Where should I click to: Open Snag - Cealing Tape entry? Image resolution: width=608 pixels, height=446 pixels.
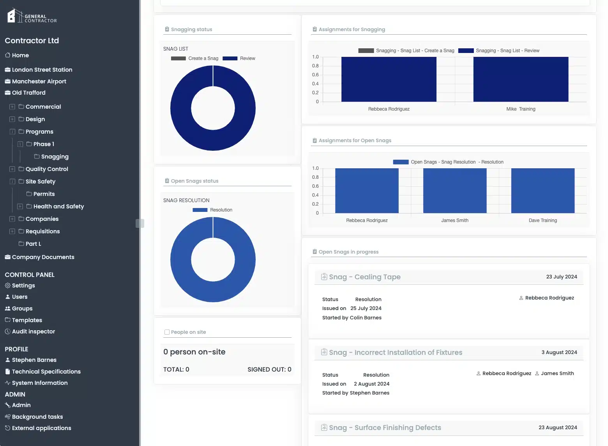click(365, 277)
